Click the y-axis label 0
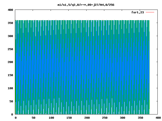The width and height of the screenshot is (162, 121). (12, 114)
